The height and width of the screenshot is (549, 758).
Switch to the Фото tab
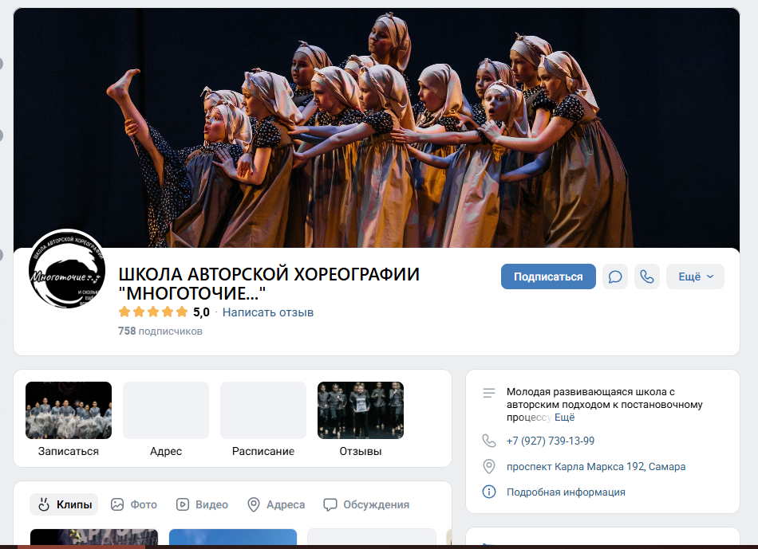click(x=134, y=504)
